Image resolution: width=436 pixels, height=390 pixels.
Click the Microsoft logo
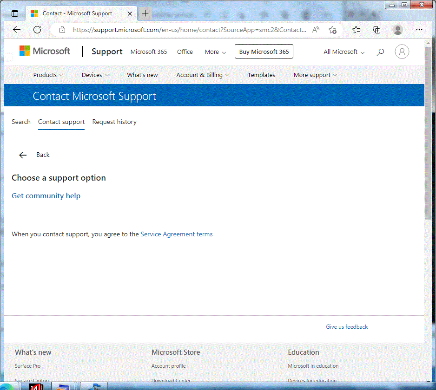click(45, 51)
